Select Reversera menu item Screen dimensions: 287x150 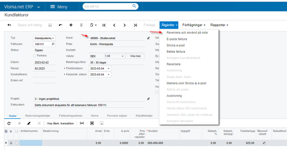(x=173, y=64)
